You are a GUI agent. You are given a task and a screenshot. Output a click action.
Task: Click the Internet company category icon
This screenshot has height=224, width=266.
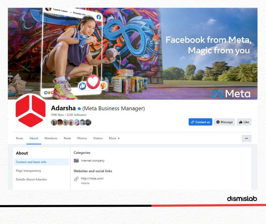76,161
